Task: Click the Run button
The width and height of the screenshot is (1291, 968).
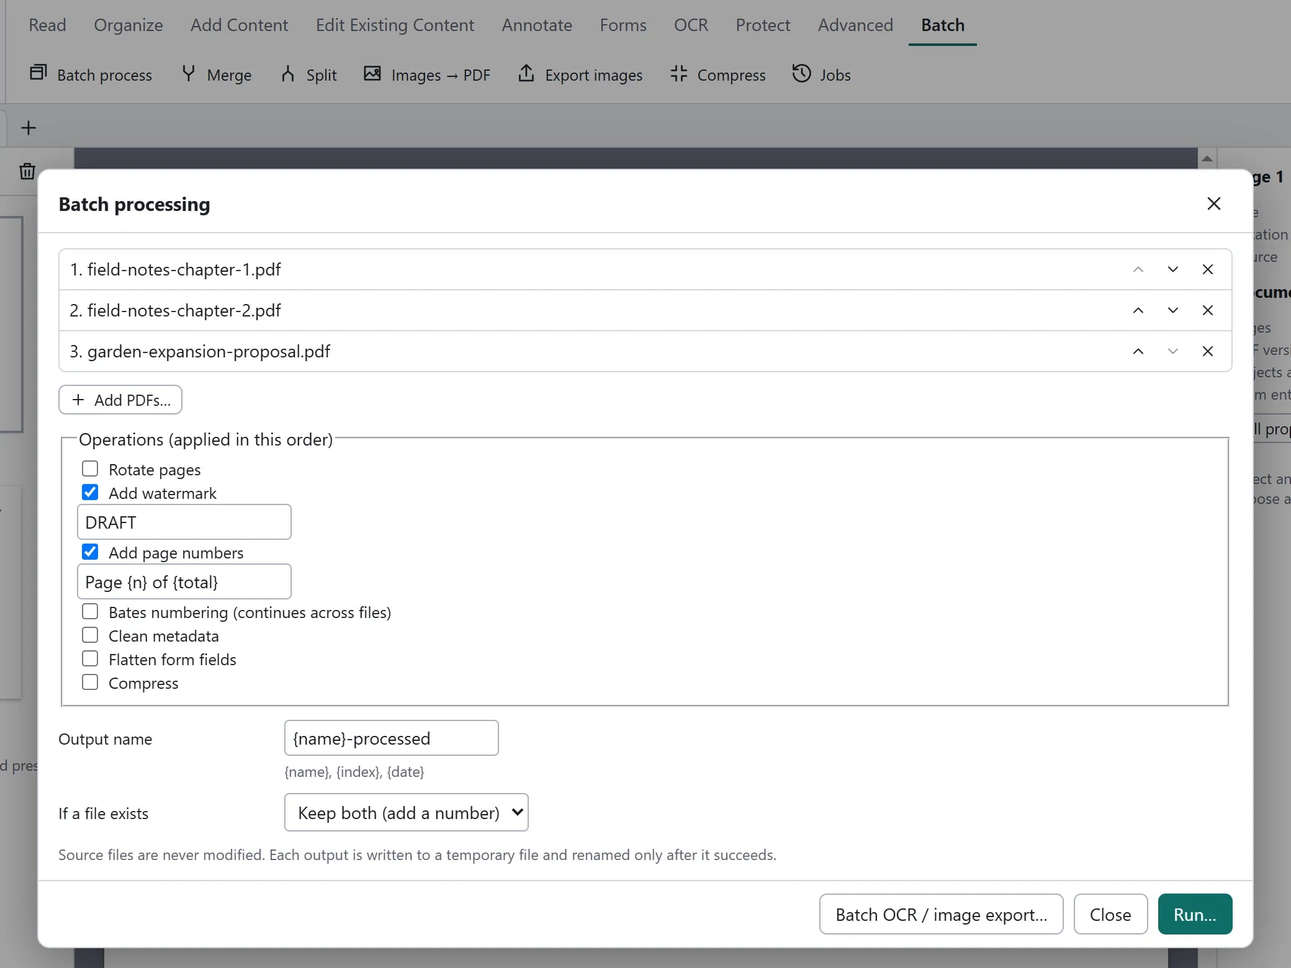Action: click(x=1195, y=914)
